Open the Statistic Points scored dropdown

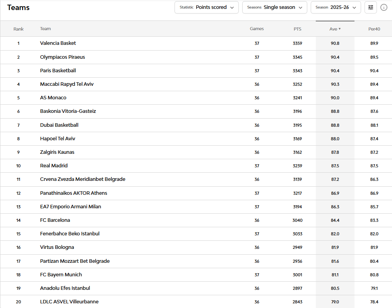[207, 7]
